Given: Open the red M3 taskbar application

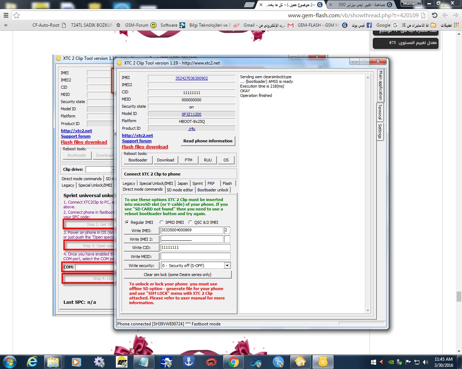Looking at the screenshot, I should [x=211, y=361].
